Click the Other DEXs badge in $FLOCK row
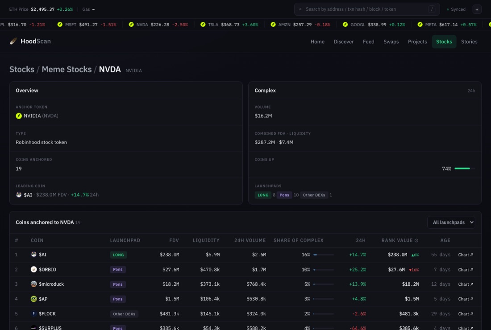Image resolution: width=491 pixels, height=330 pixels. tap(124, 314)
